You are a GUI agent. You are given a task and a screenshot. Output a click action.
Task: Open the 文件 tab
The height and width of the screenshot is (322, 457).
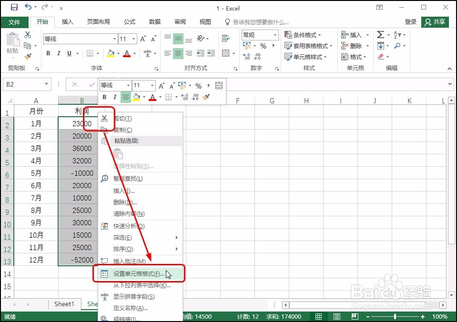(15, 22)
